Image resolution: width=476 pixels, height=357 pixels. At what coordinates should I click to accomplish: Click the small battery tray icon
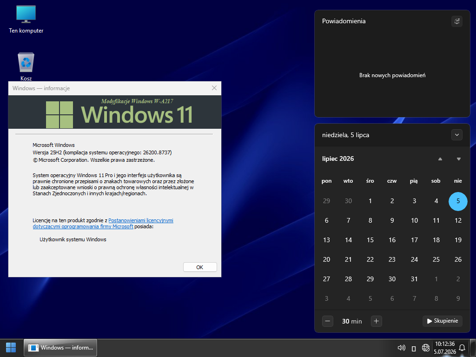(x=413, y=348)
